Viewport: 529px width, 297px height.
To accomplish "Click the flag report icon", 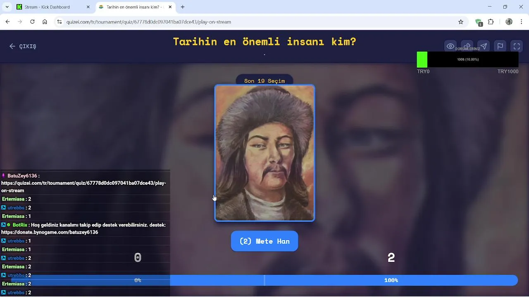I will pyautogui.click(x=500, y=46).
